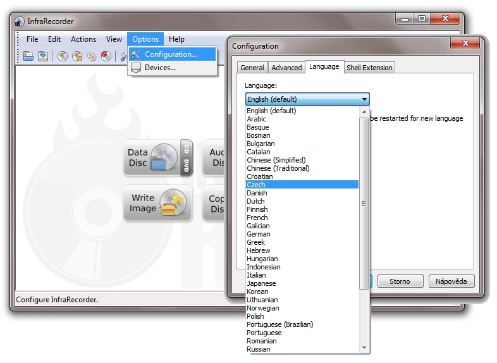Image resolution: width=497 pixels, height=363 pixels.
Task: Click the Write Image button
Action: [158, 203]
